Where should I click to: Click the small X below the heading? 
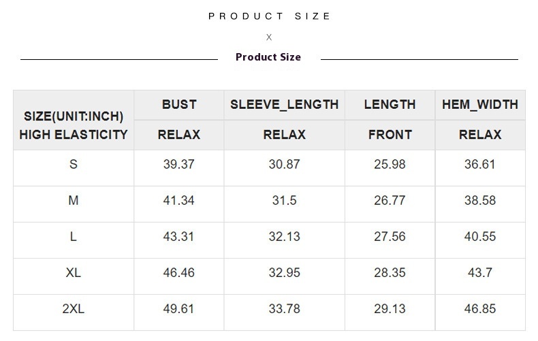pos(269,37)
